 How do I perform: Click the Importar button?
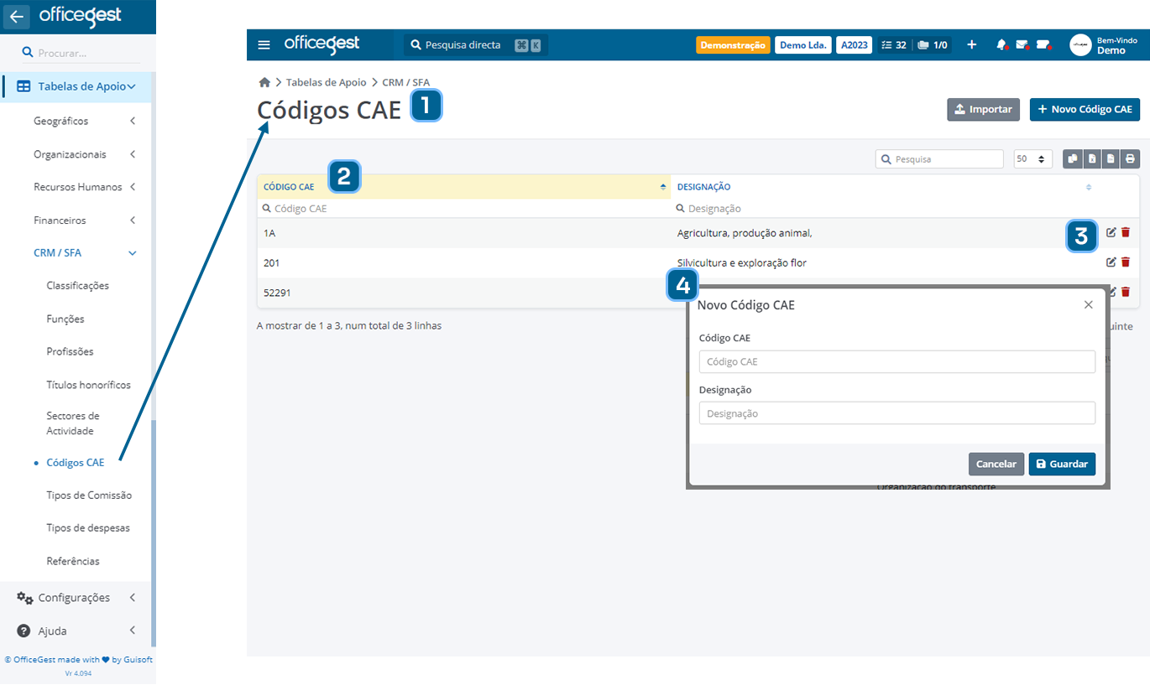[983, 109]
